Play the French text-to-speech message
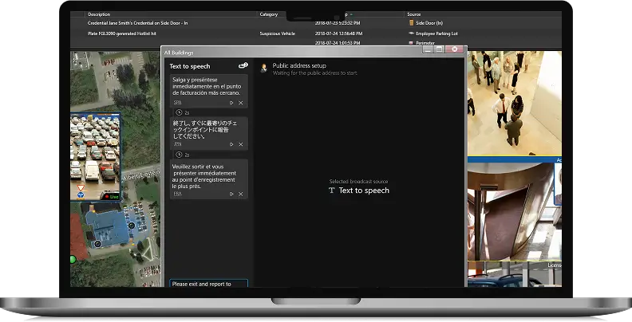The image size is (632, 322). point(231,194)
